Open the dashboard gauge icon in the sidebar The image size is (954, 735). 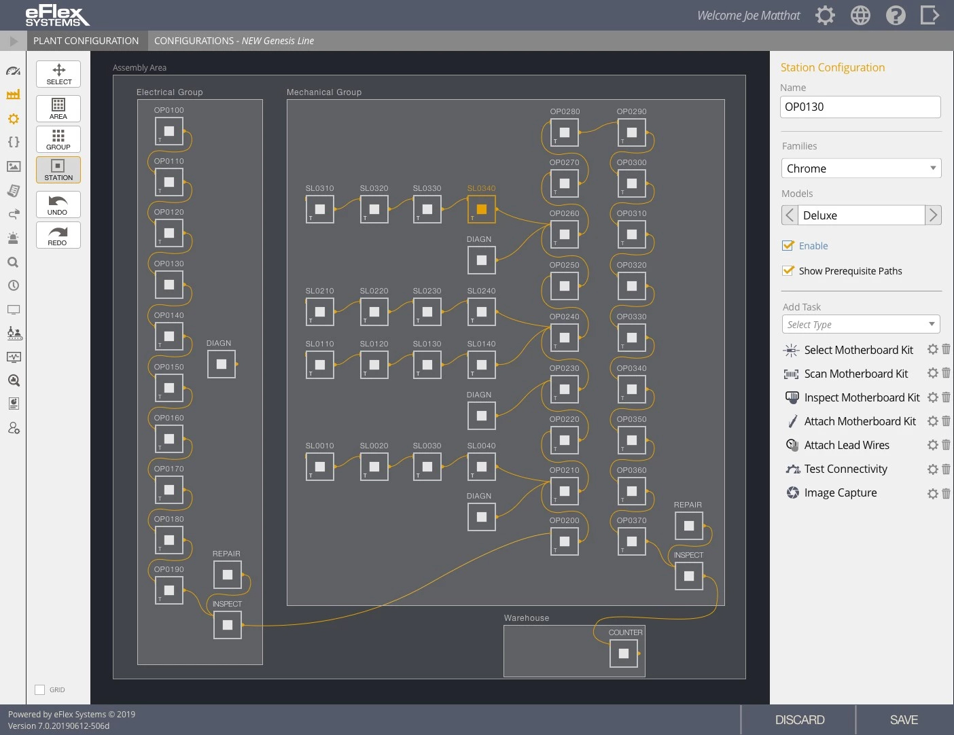point(14,71)
